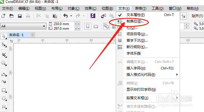Select the Crop tool
Image resolution: width=204 pixels, height=112 pixels.
pos(4,55)
